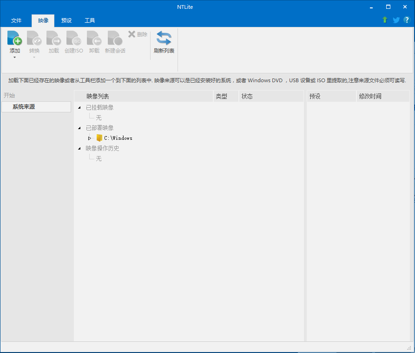Screen dimensions: 415x353
Task: Click the 创建ISO icon
Action: tap(74, 38)
